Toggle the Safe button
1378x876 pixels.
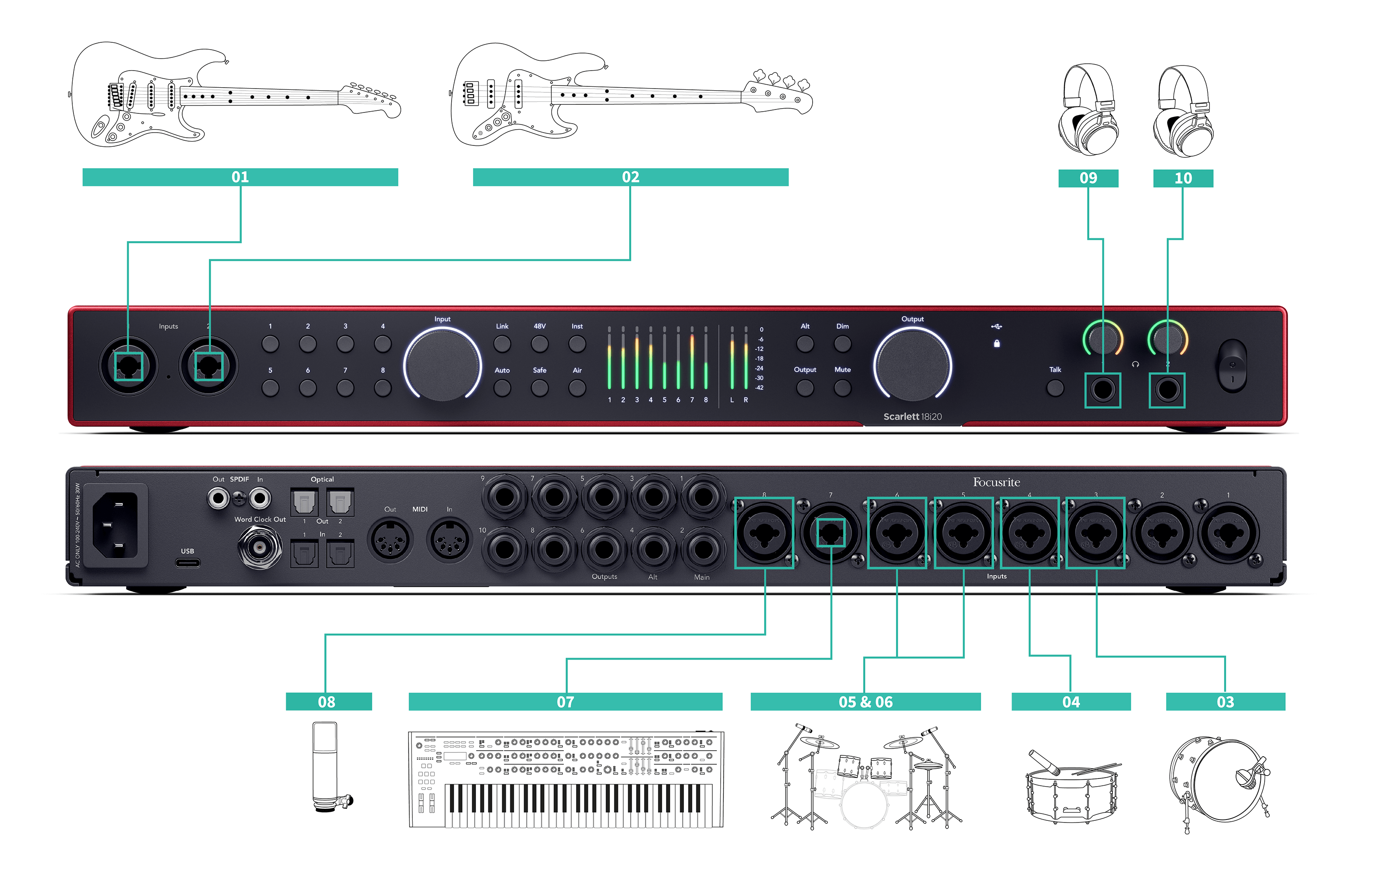540,388
